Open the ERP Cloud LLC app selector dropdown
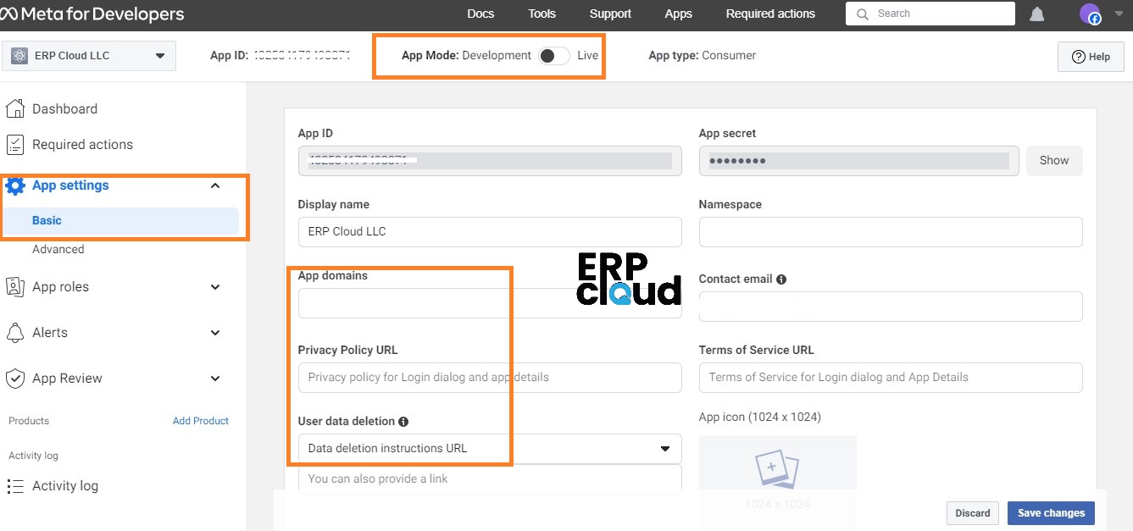 tap(89, 56)
